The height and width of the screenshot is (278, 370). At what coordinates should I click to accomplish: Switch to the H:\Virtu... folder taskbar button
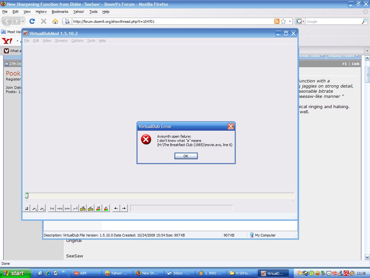(242, 273)
